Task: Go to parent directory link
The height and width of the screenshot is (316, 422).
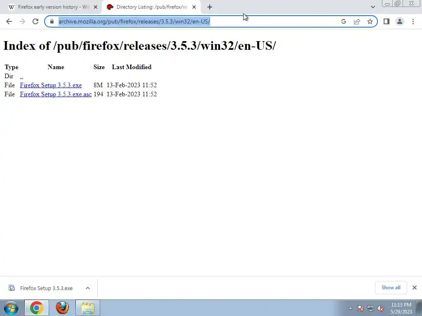Action: 21,76
